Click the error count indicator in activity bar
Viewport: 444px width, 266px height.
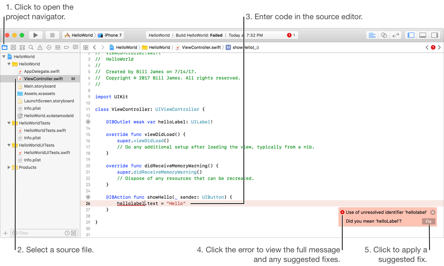(291, 35)
